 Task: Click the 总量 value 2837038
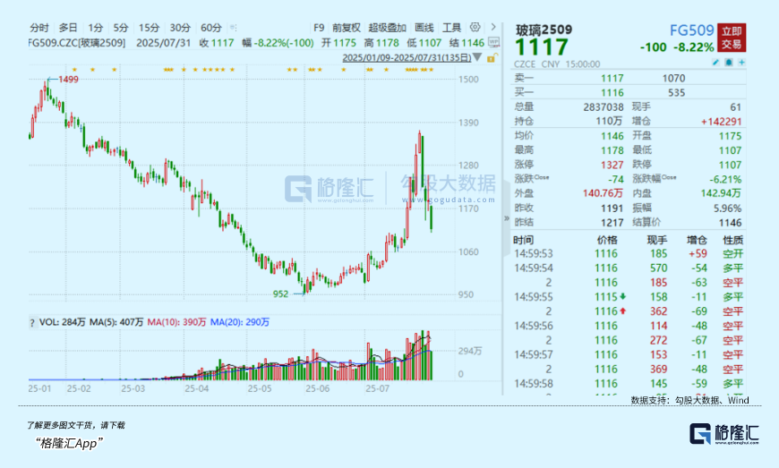(x=604, y=107)
